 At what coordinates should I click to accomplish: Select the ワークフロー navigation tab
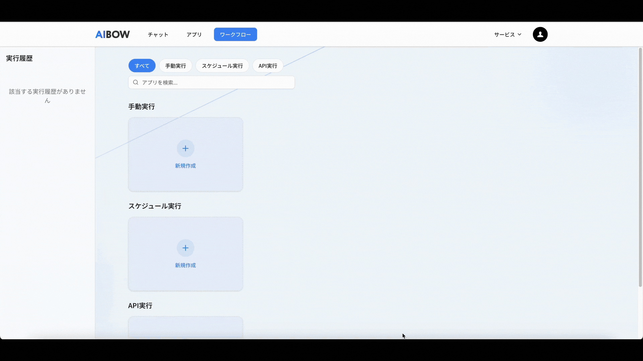pyautogui.click(x=235, y=34)
